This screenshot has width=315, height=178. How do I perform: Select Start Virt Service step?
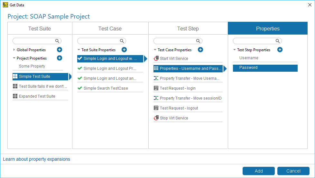(x=188, y=59)
